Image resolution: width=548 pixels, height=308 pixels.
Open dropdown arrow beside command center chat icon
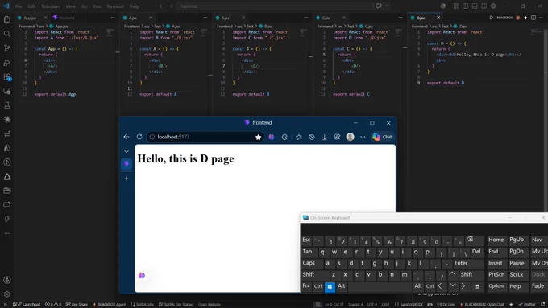click(387, 6)
